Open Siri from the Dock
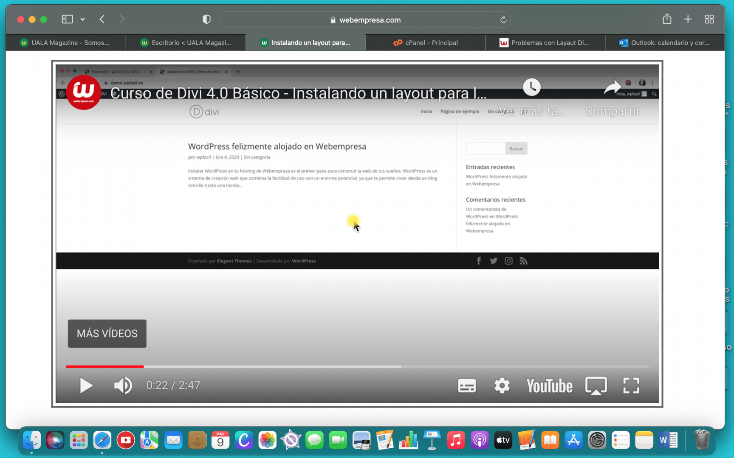 (x=55, y=440)
